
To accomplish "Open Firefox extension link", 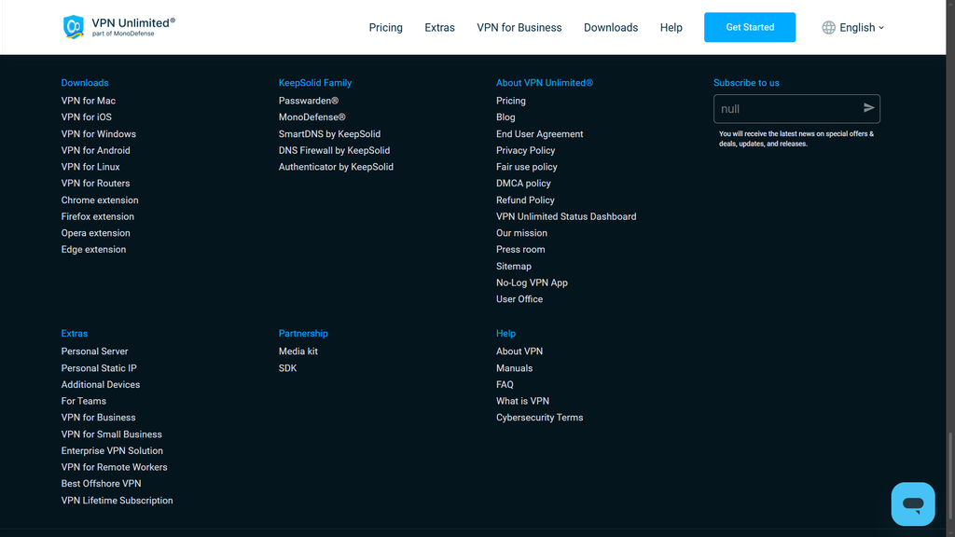I will [97, 216].
